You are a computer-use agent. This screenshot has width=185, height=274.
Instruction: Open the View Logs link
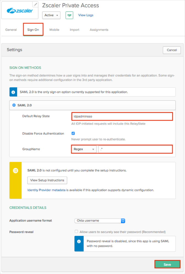point(86,15)
